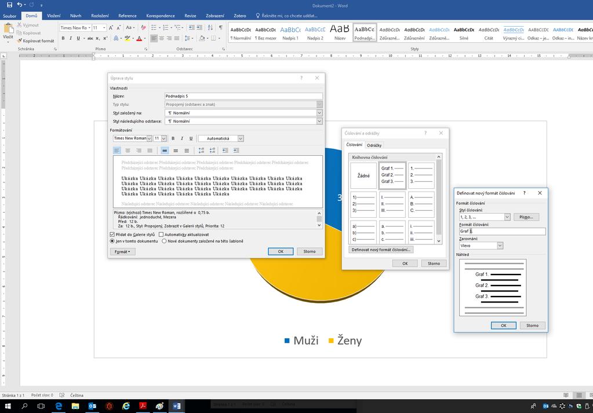Click Underline in Úprava stylu dialog
Viewport: 593px width, 413px height.
[x=191, y=138]
